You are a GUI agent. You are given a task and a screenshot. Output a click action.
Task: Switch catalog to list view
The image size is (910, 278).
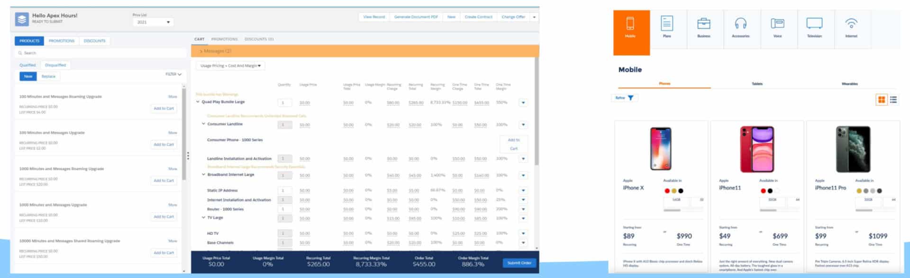[x=893, y=99]
